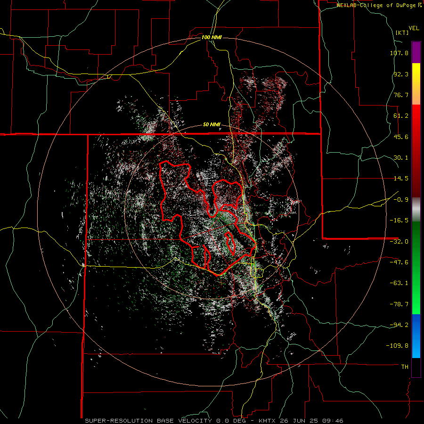Click the 45.6 velocity scale value
The width and height of the screenshot is (424, 424).
point(401,137)
